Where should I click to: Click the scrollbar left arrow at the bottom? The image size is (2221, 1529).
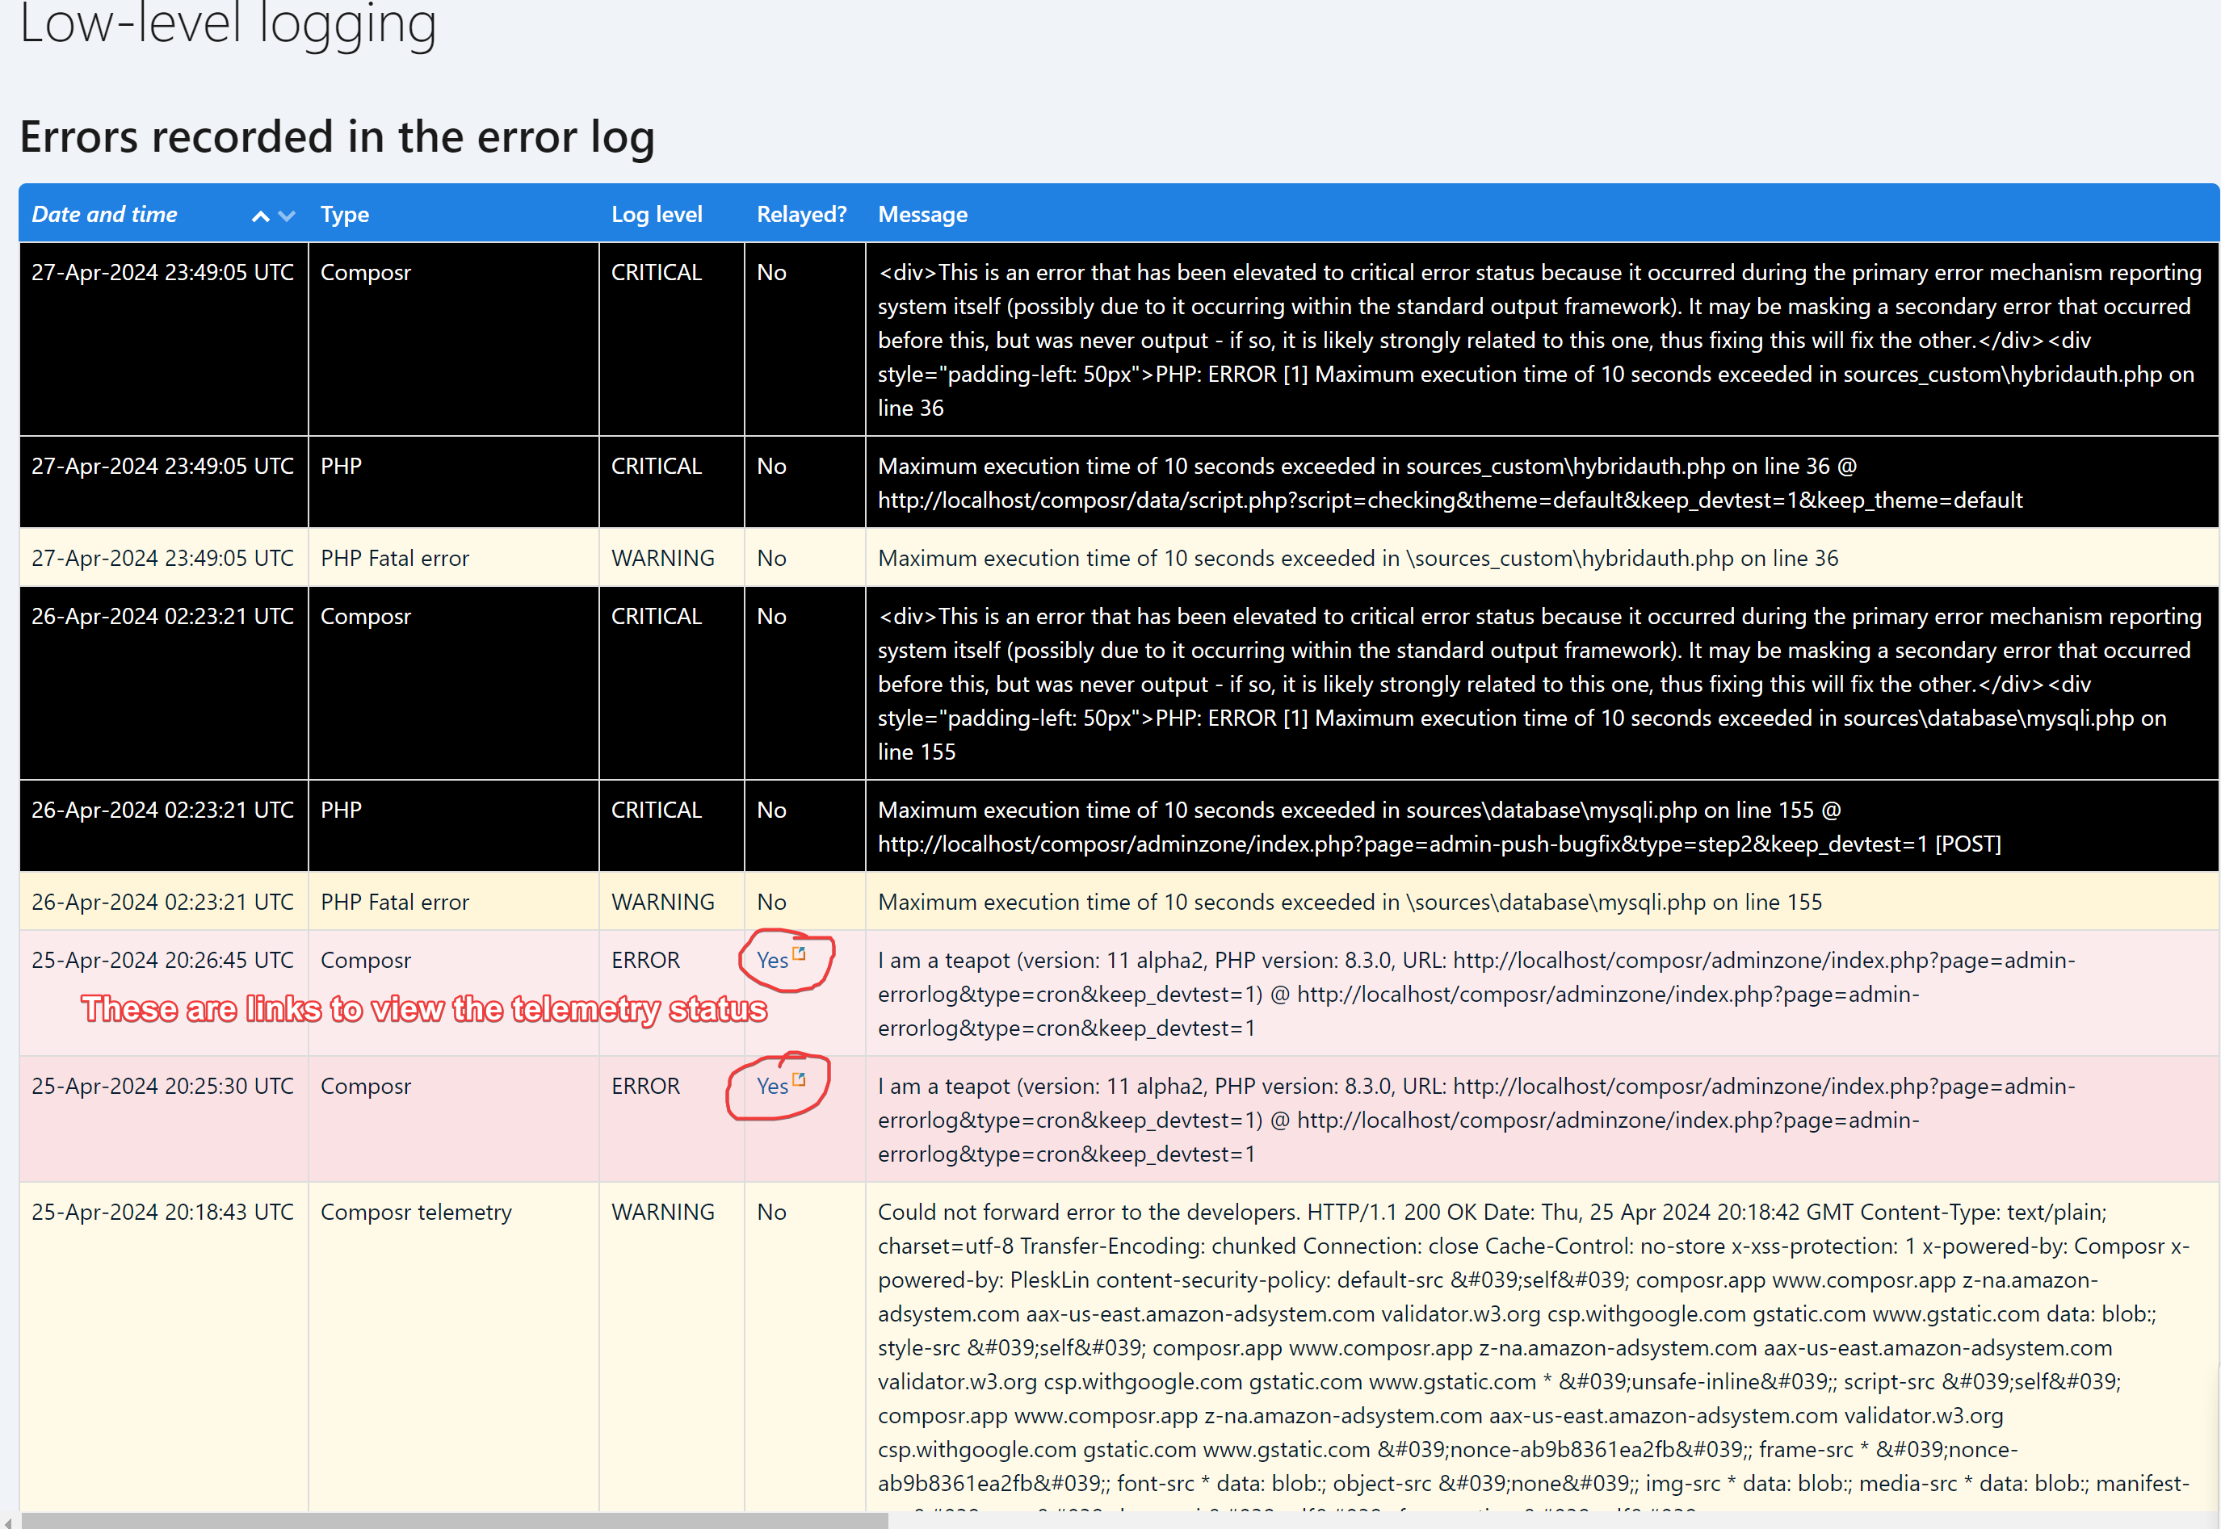click(x=7, y=1522)
